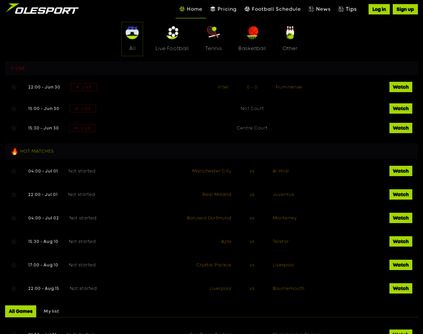Click the Manchester City team name
Screen dimensions: 423x334
(x=211, y=171)
